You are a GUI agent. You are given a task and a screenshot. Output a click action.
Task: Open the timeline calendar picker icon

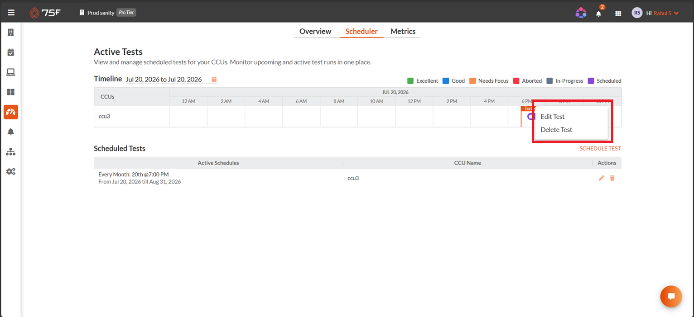point(214,79)
